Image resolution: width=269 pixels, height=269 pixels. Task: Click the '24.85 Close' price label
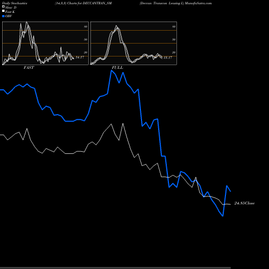pos(244,203)
